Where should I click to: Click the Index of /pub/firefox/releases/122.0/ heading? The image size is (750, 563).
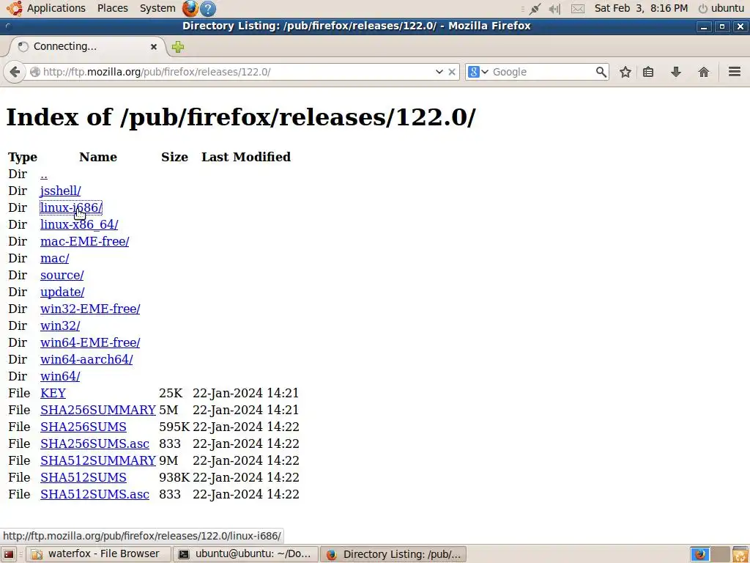(x=240, y=117)
